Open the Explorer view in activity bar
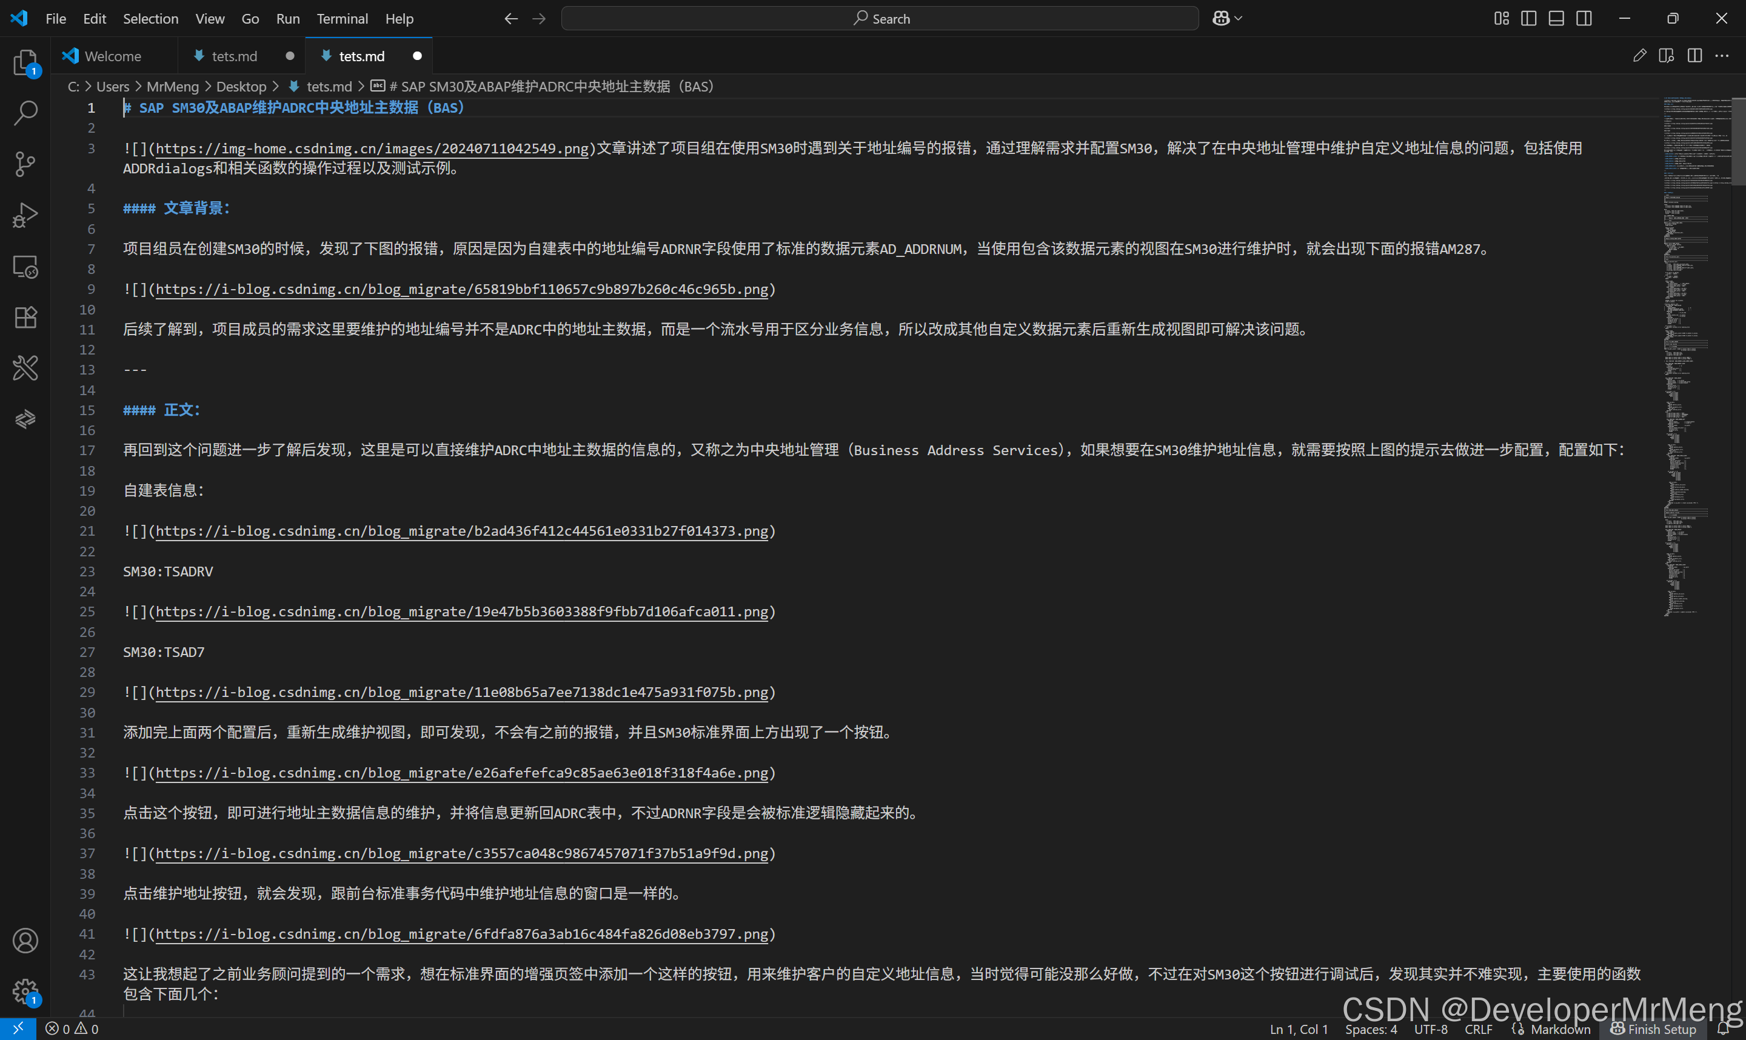The height and width of the screenshot is (1040, 1746). [25, 62]
